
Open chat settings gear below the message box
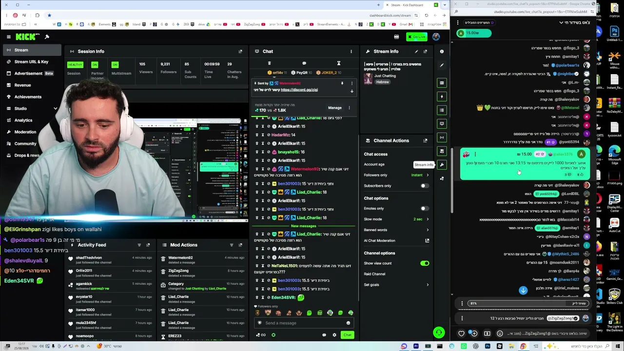pyautogui.click(x=334, y=335)
